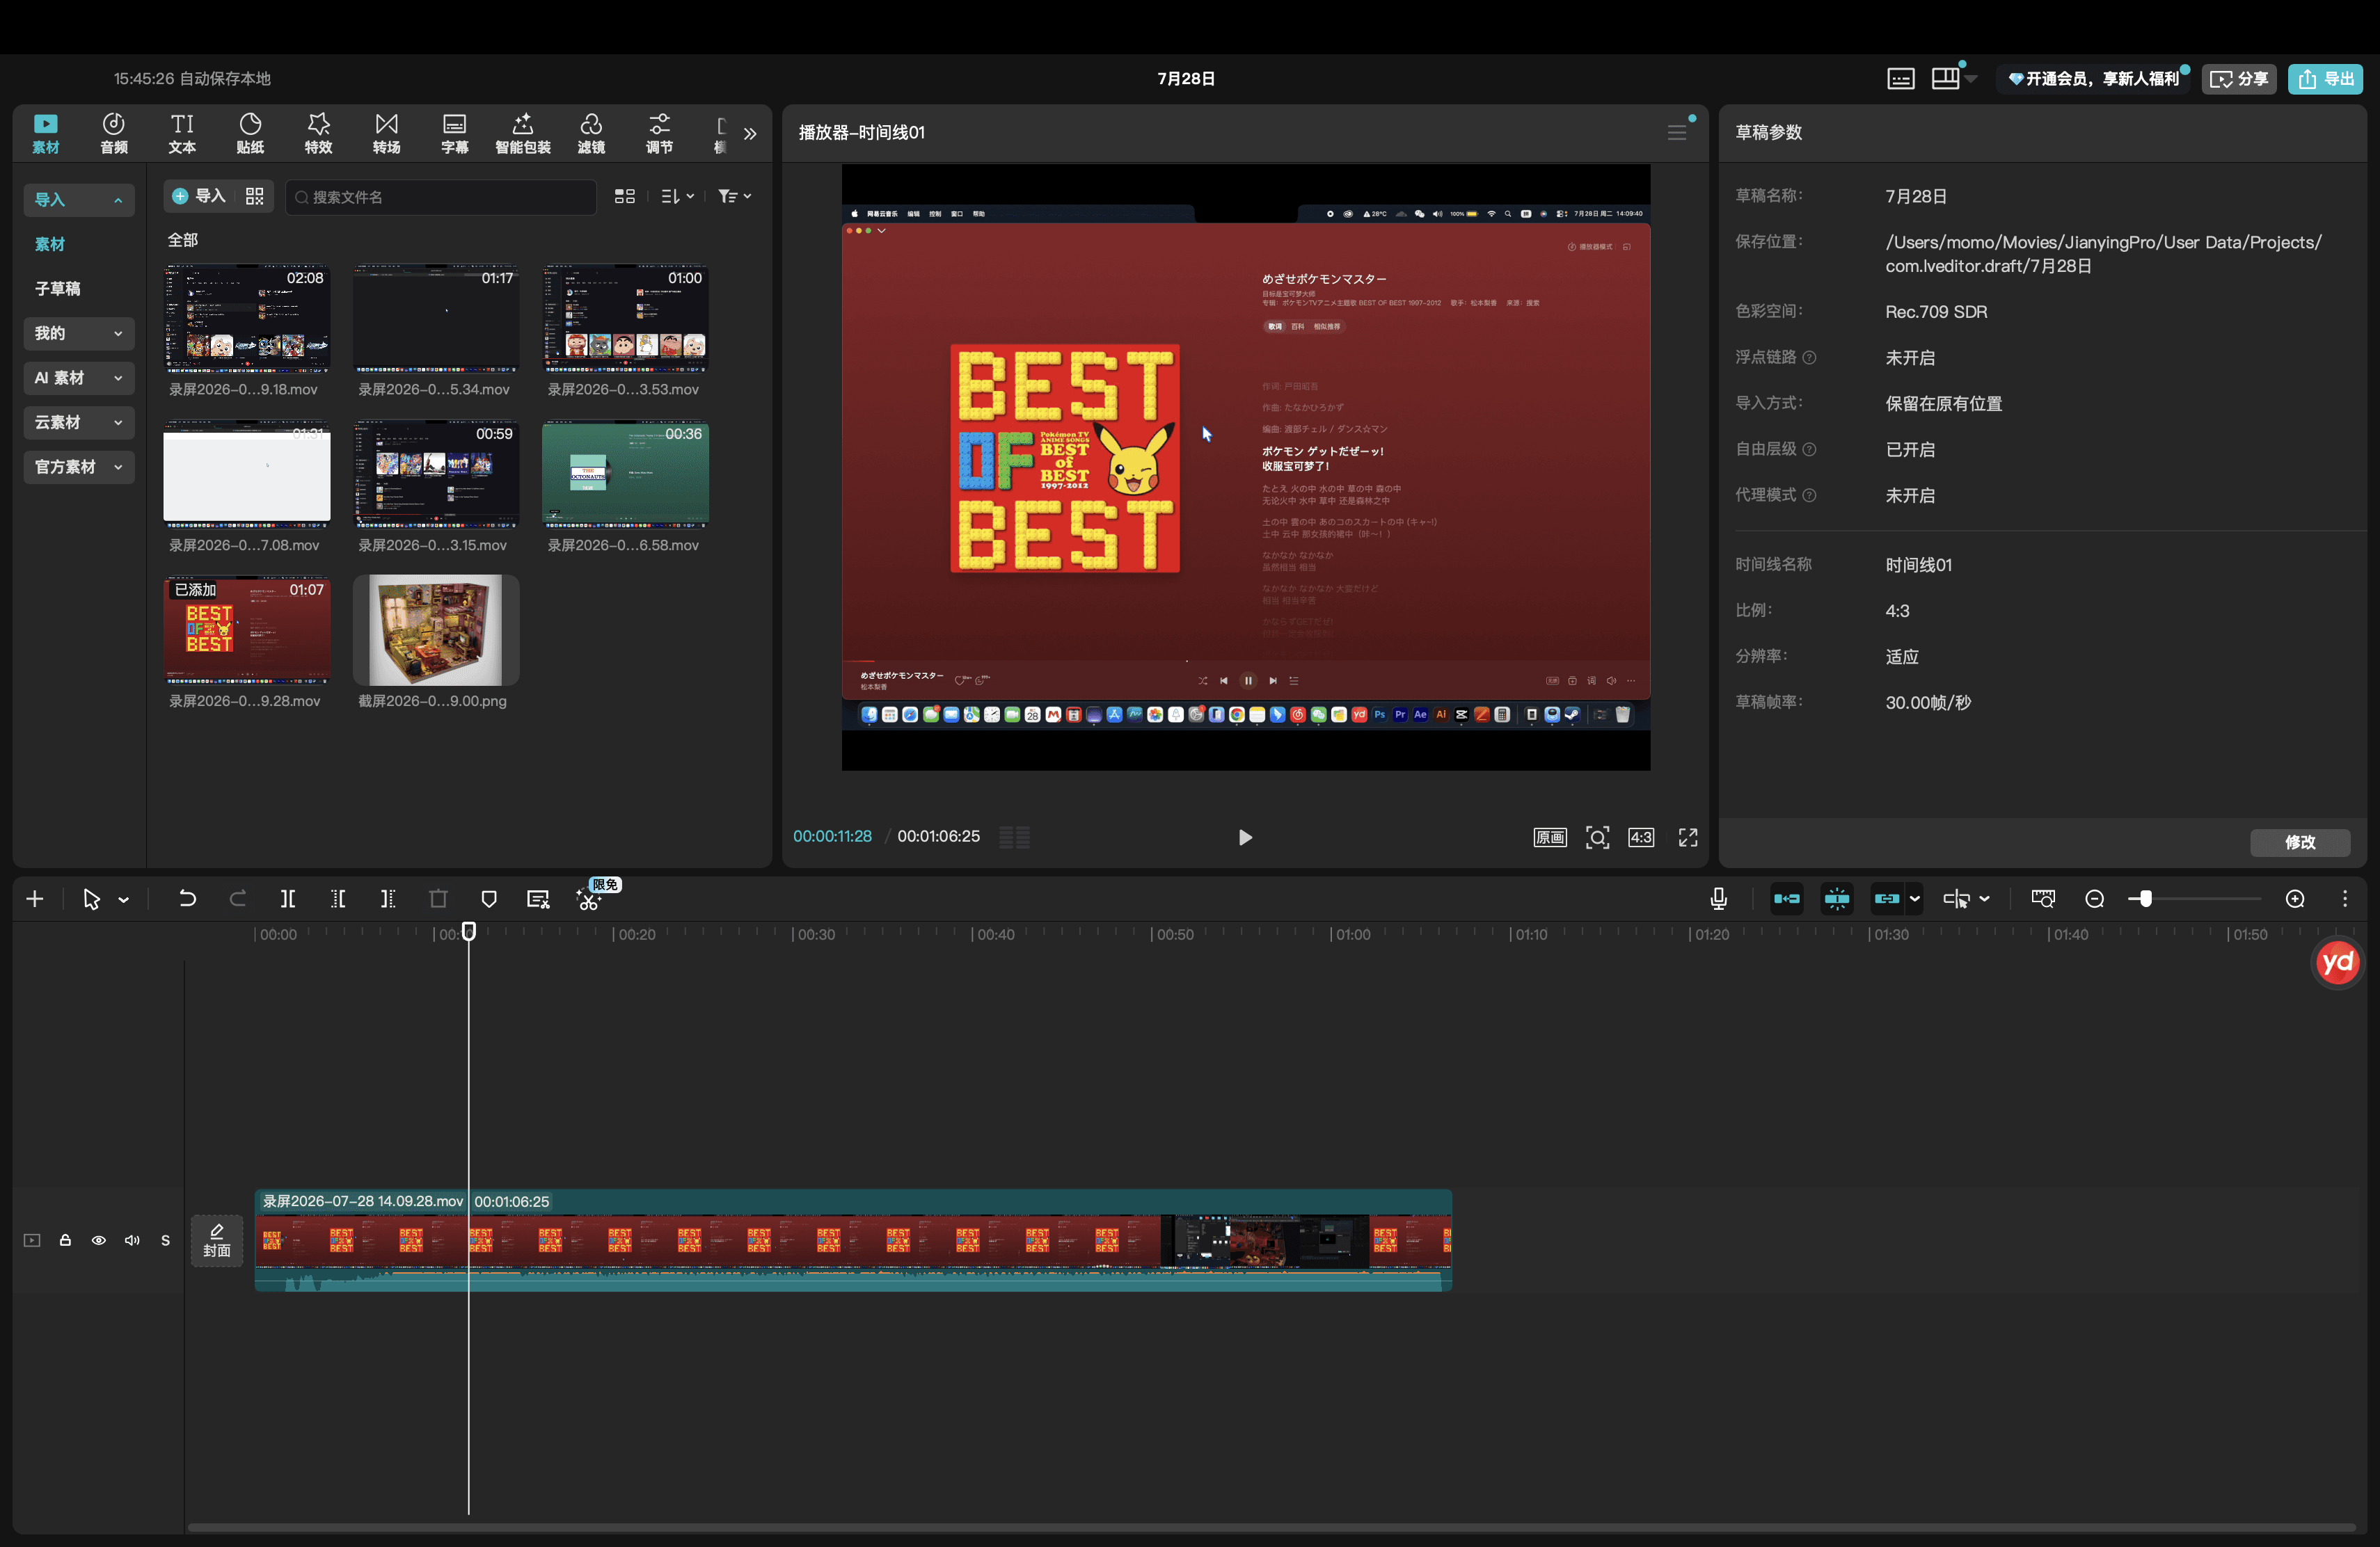The height and width of the screenshot is (1547, 2380).
Task: Switch to the 转场 transitions tab
Action: click(x=386, y=133)
